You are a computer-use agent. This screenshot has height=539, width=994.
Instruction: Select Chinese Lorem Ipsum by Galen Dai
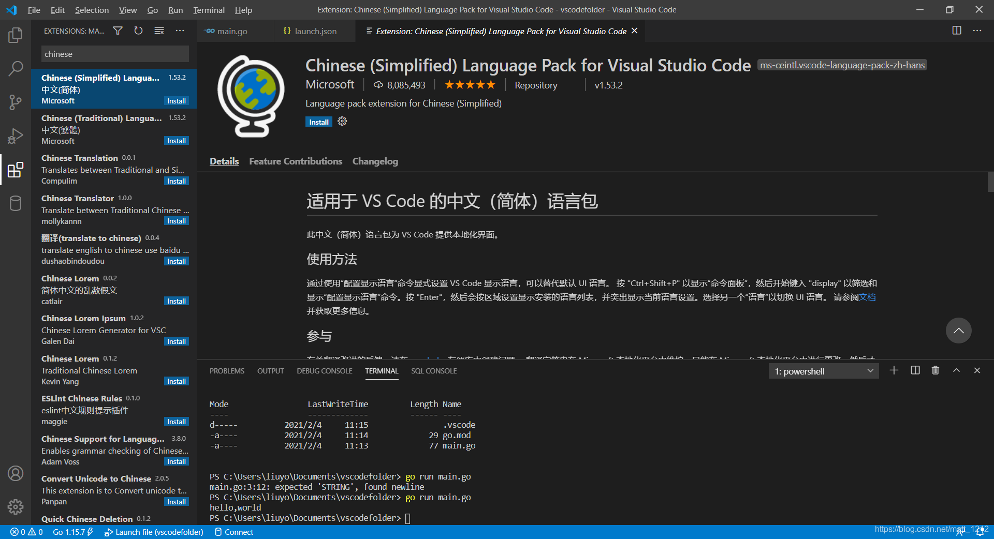tap(114, 330)
